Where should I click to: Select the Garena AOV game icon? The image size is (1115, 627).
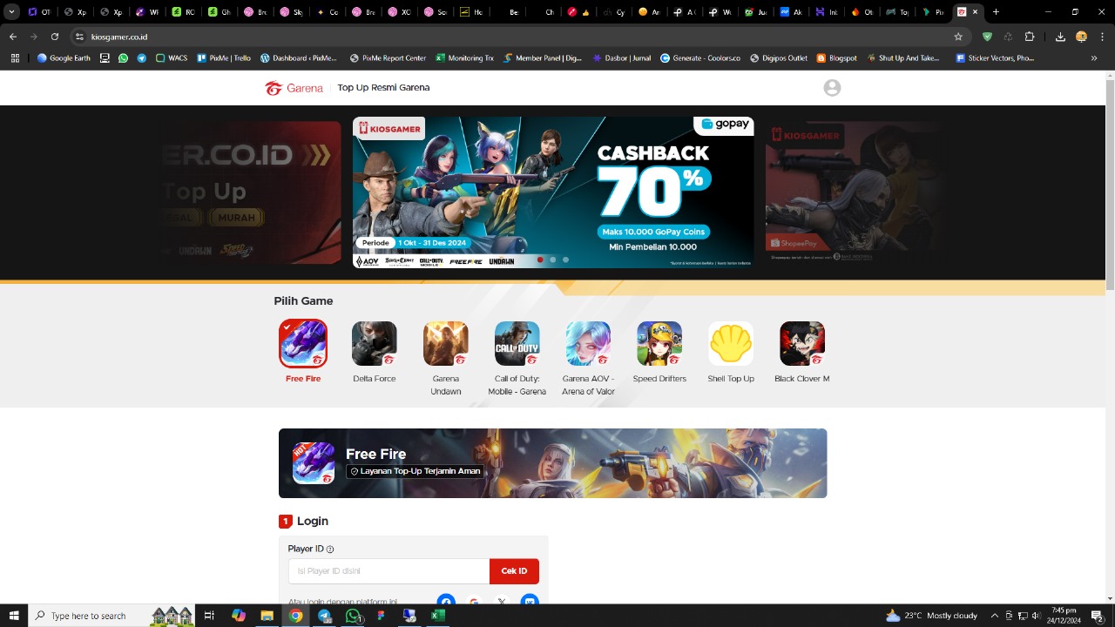click(588, 343)
